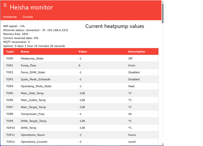The width and height of the screenshot is (203, 146).
Task: Select the Operations_Hours name cell
Action: point(33,135)
